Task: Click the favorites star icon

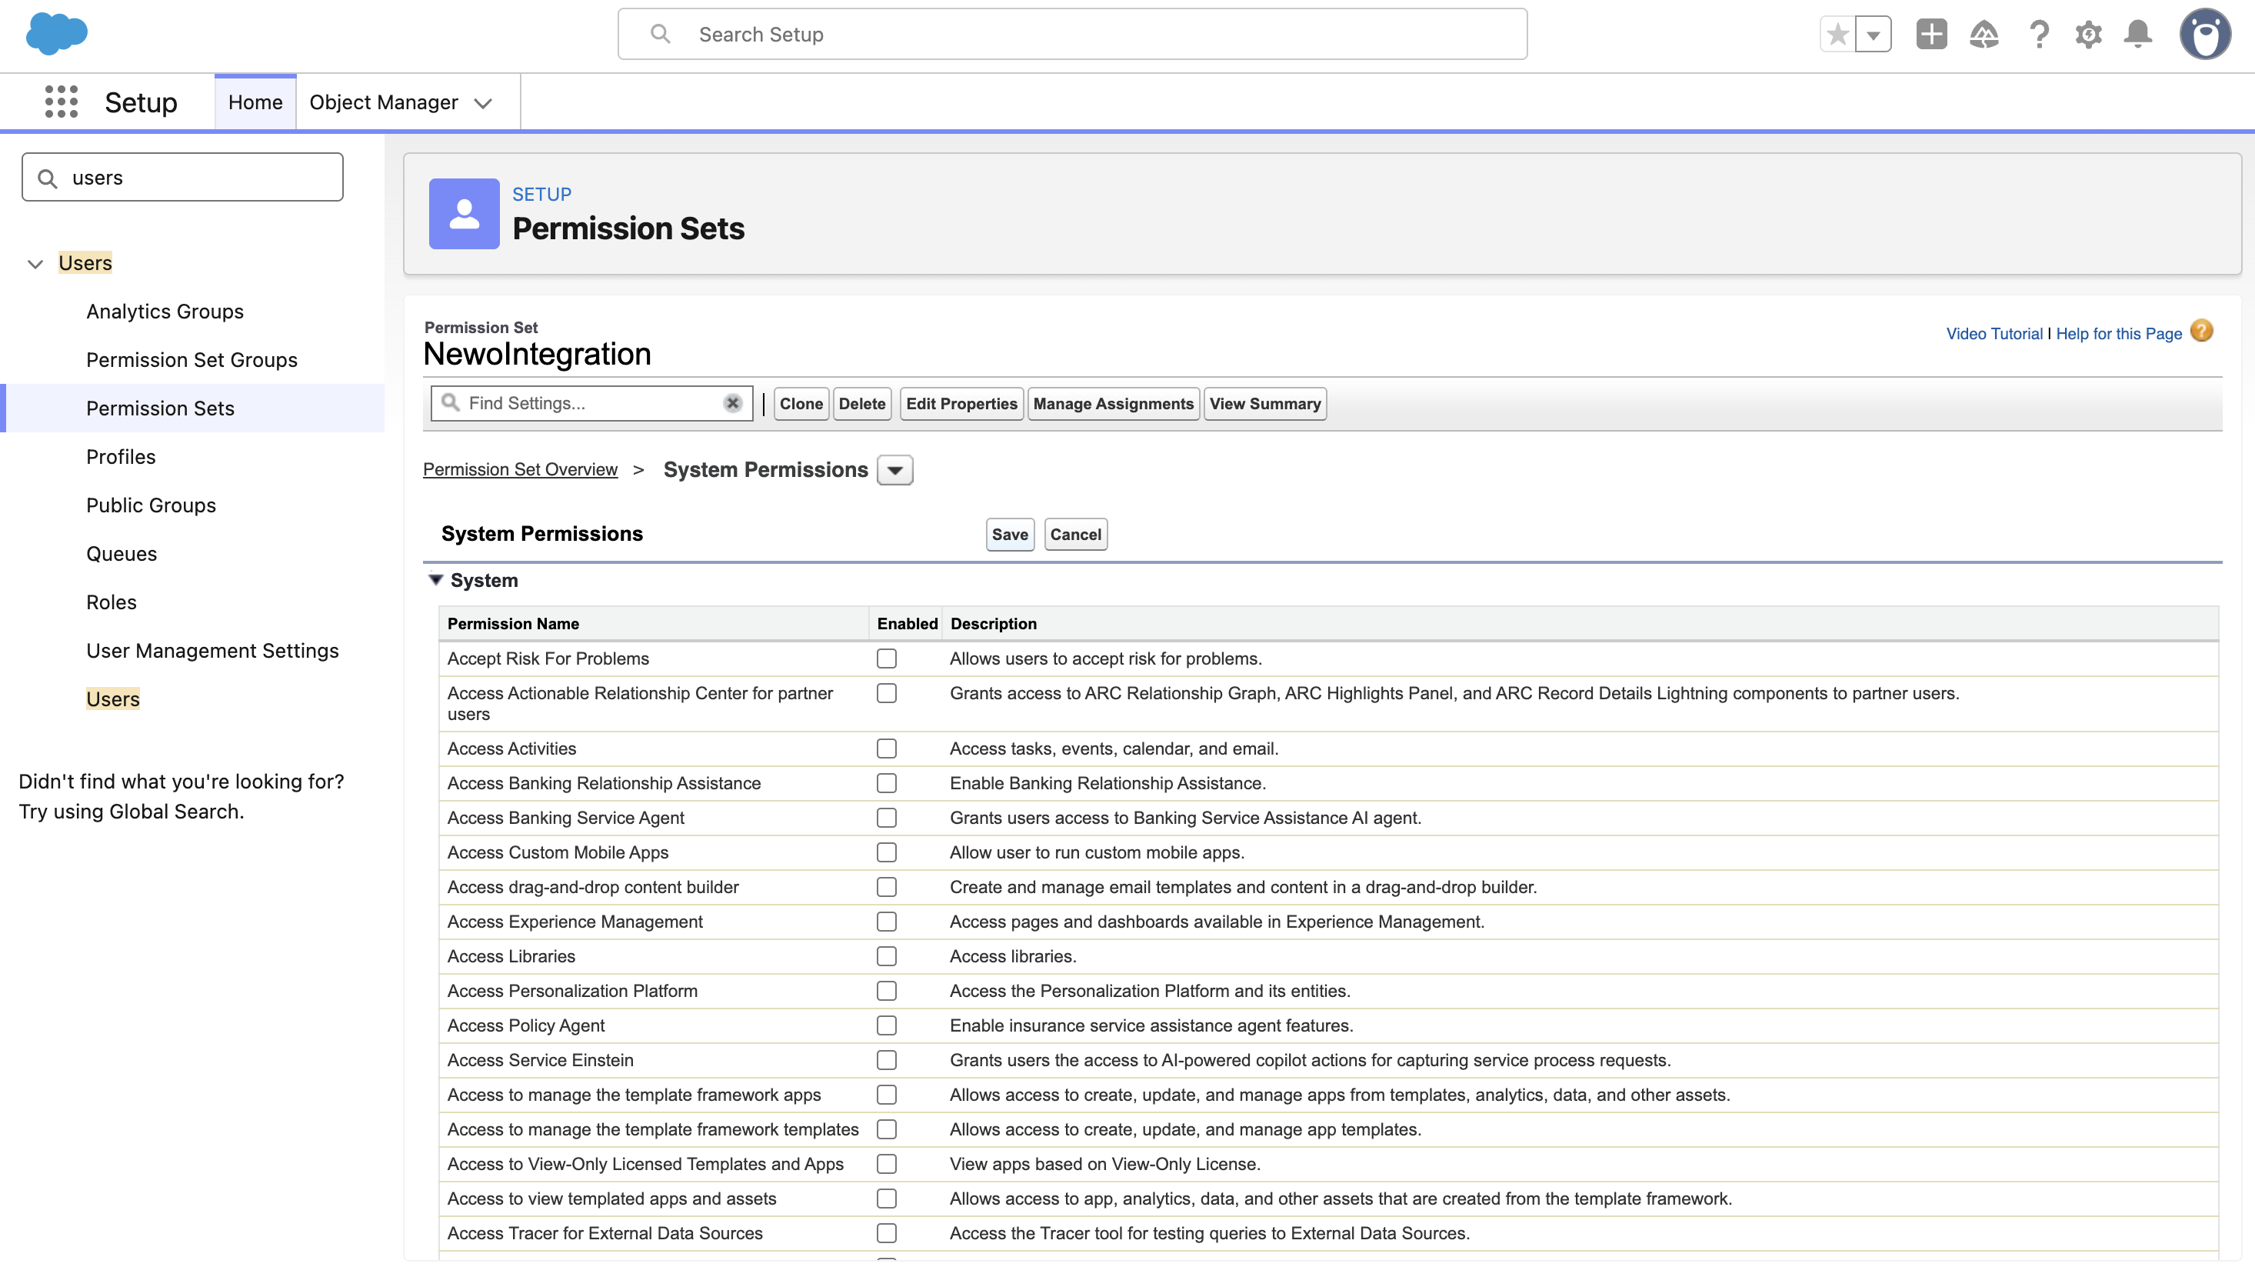Action: (x=1837, y=34)
